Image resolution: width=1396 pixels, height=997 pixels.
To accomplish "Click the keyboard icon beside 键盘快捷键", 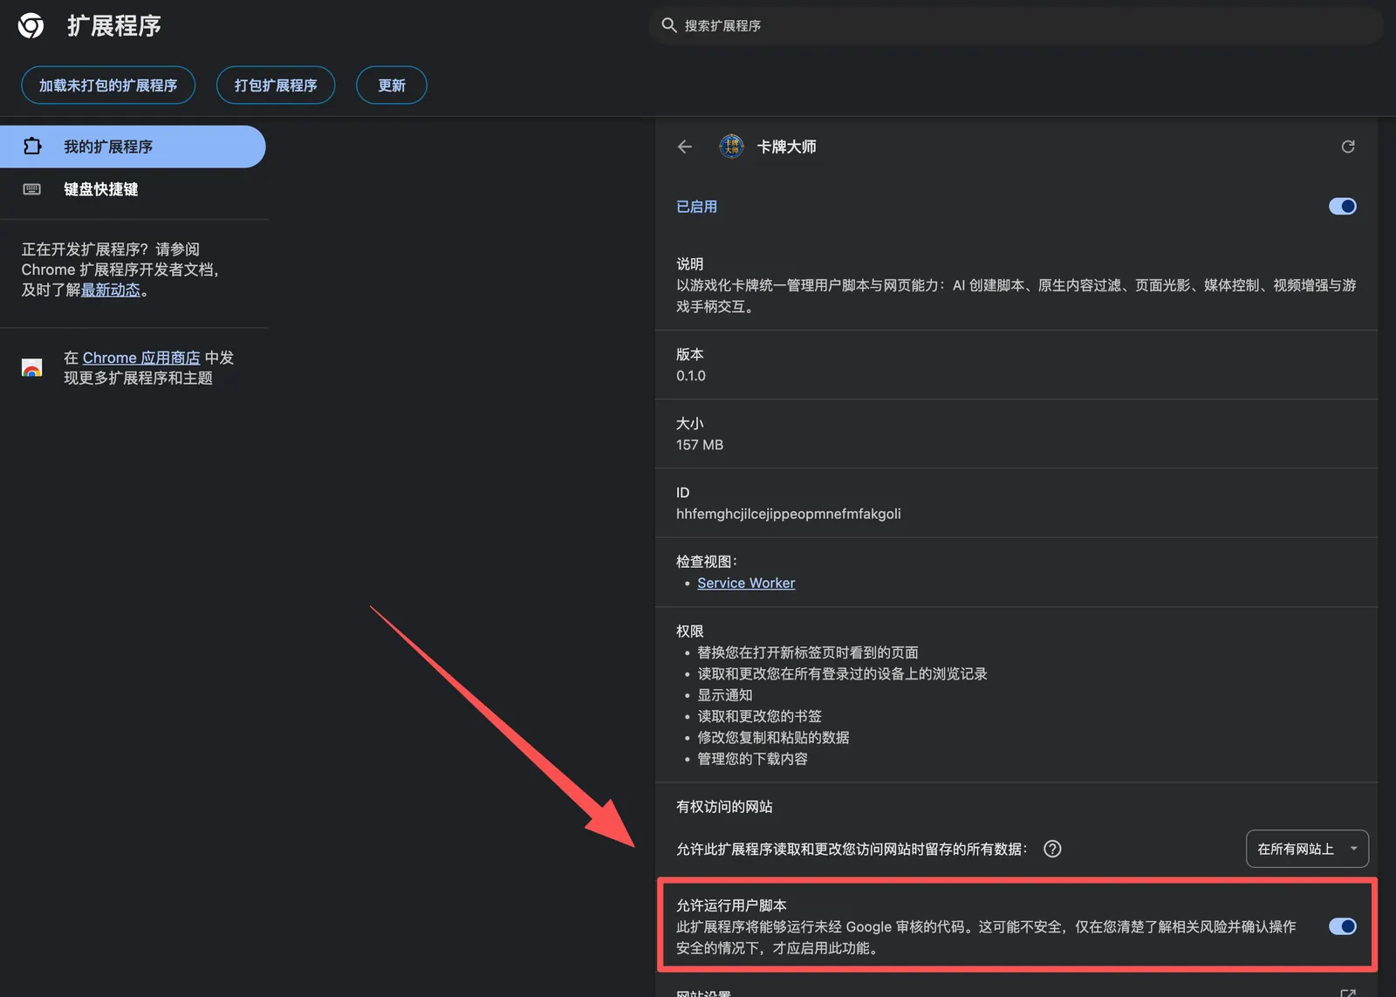I will click(x=32, y=189).
